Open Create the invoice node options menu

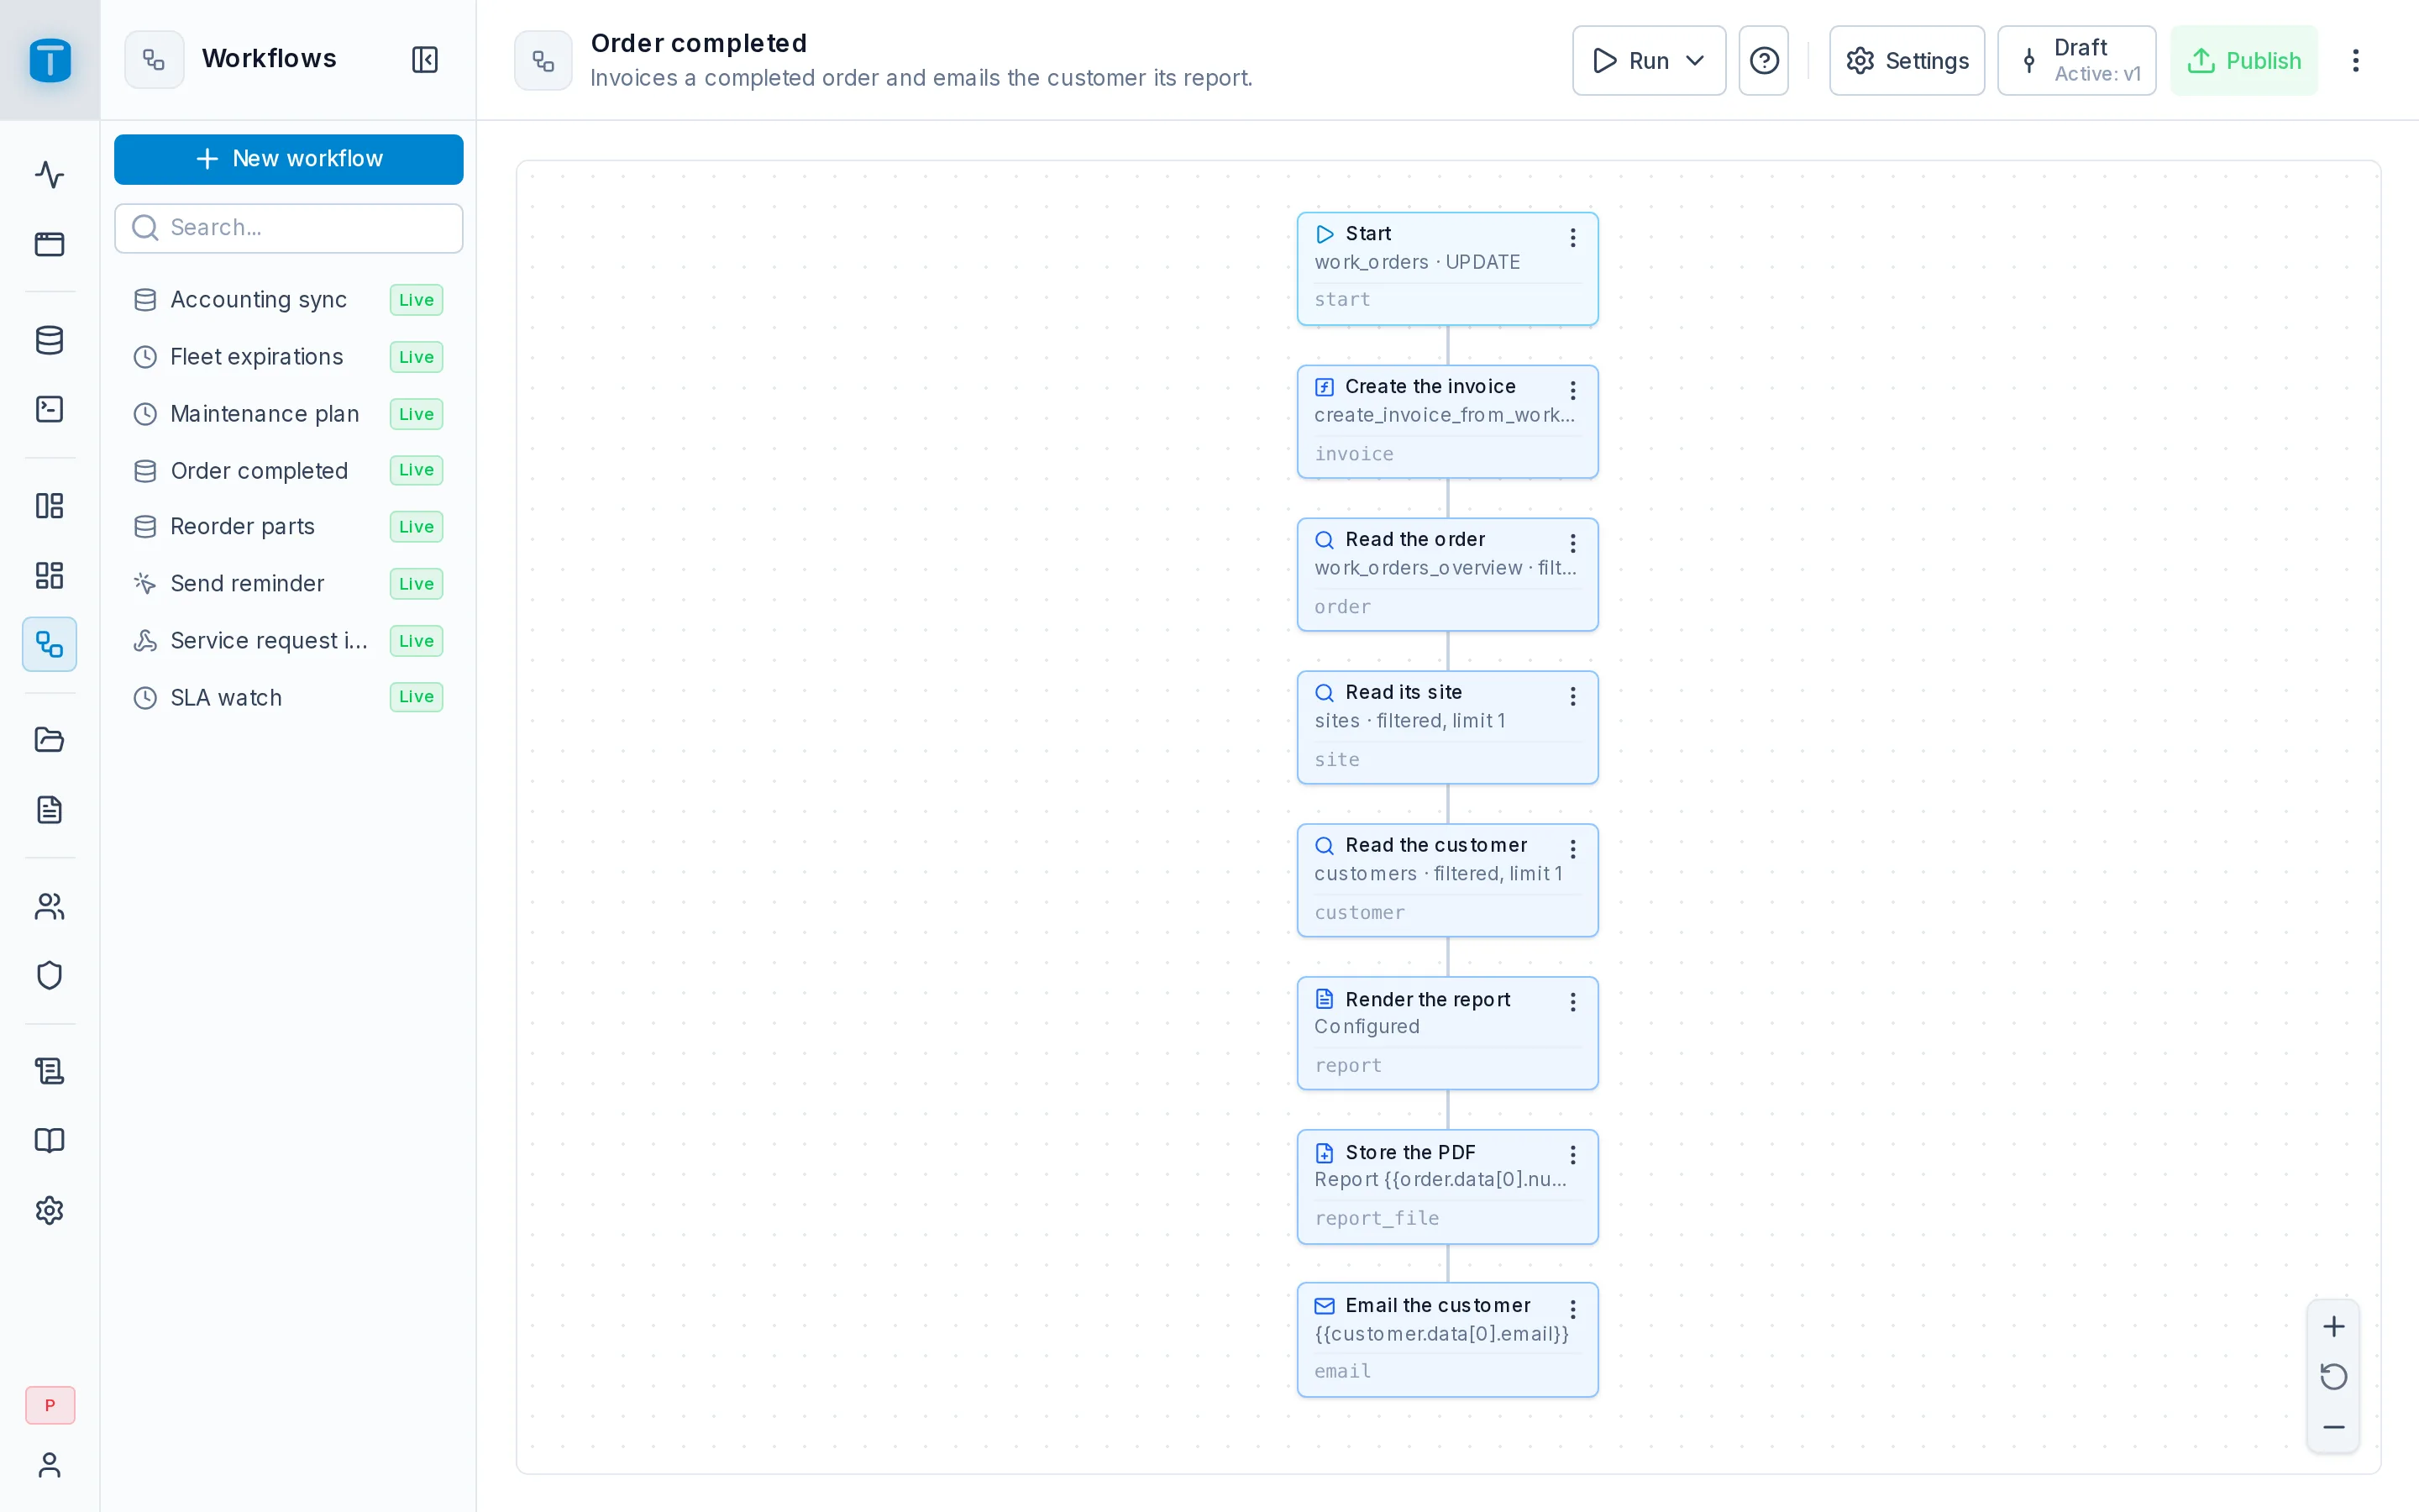tap(1572, 390)
